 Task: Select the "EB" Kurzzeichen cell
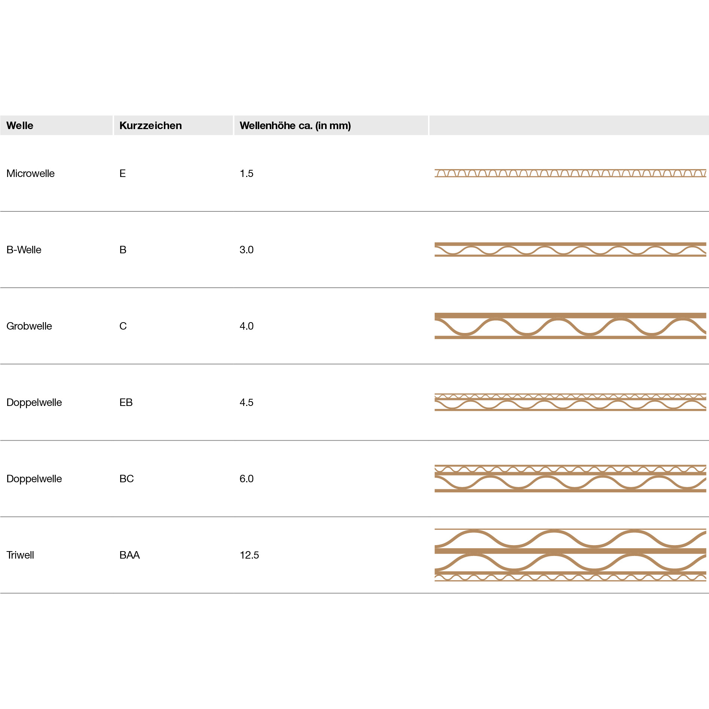tap(126, 403)
